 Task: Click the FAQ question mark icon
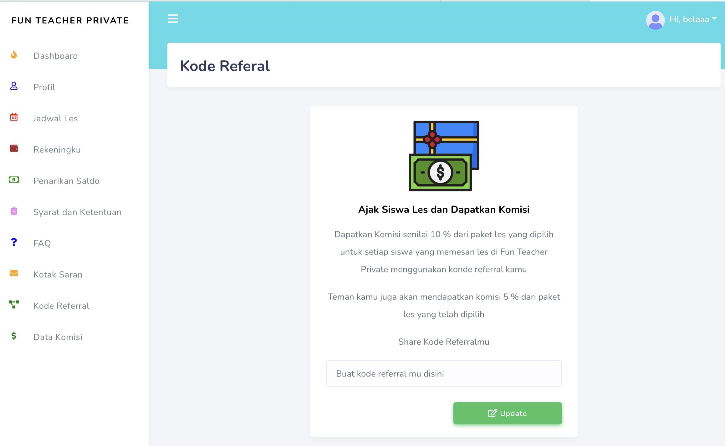point(14,242)
